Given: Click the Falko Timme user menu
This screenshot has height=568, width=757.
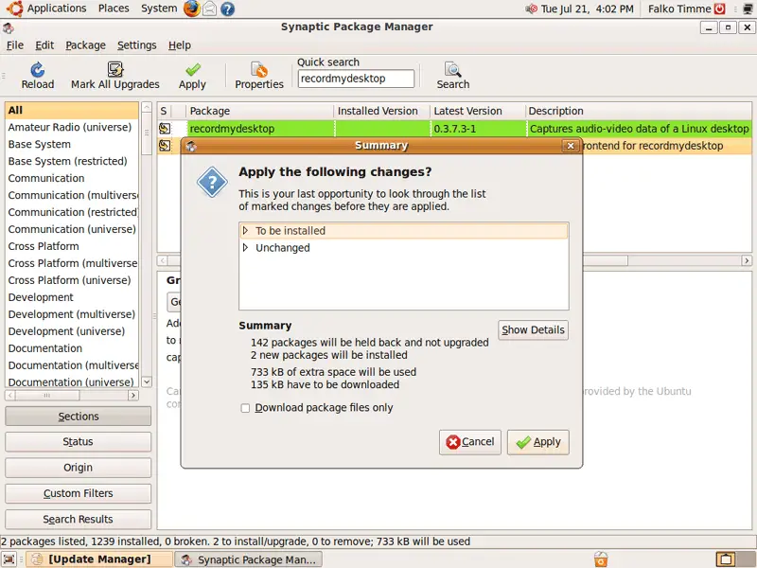Looking at the screenshot, I should click(x=679, y=9).
